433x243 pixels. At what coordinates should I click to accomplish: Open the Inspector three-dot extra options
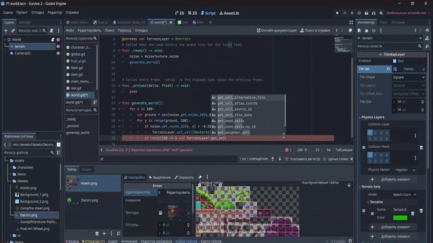point(381,30)
